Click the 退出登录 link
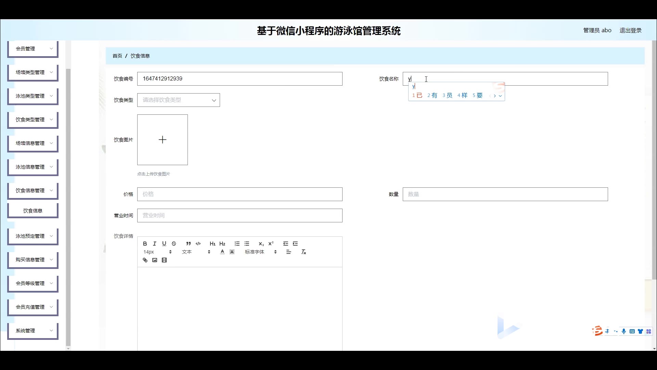This screenshot has height=370, width=657. click(x=630, y=30)
